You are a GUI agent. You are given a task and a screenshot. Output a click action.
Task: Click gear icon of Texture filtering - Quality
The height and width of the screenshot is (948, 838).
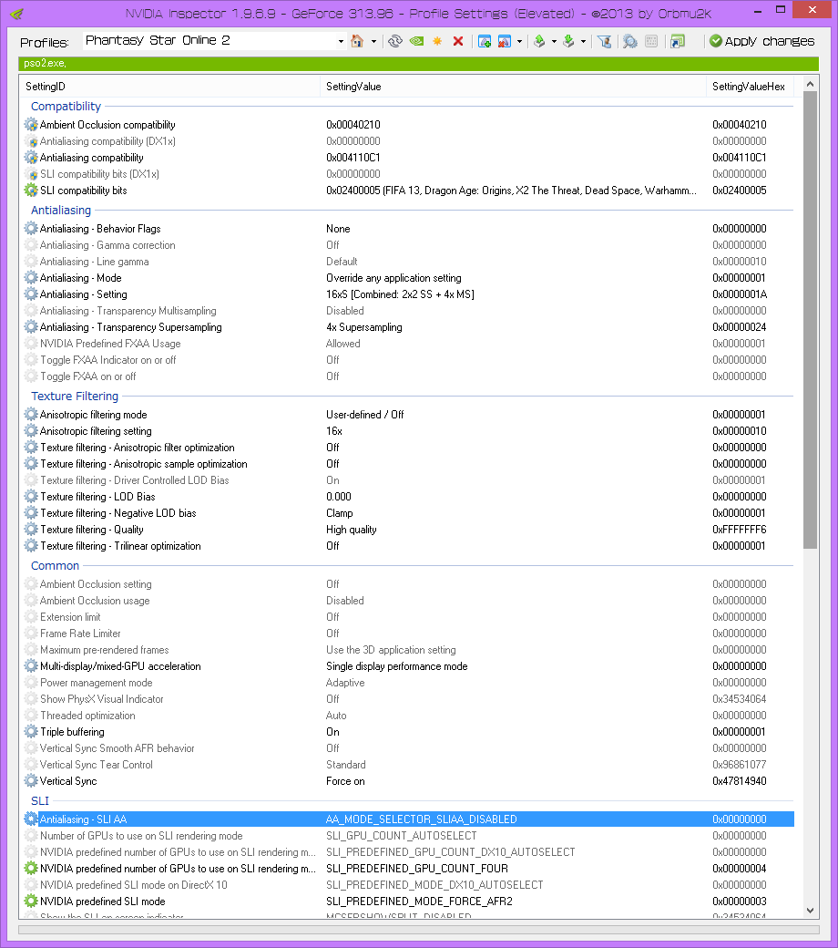click(x=31, y=530)
